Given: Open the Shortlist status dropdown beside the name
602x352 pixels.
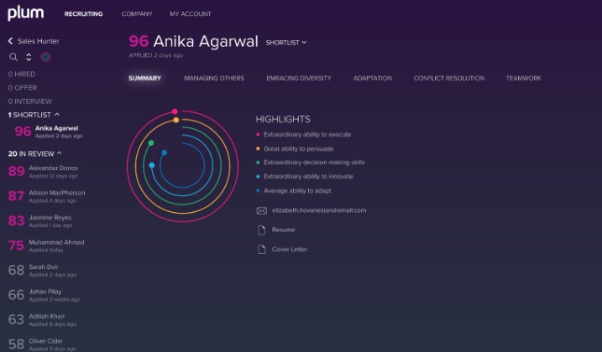Looking at the screenshot, I should (286, 42).
